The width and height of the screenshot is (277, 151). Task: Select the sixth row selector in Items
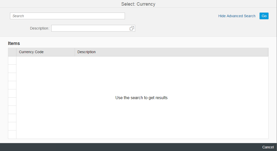click(12, 102)
